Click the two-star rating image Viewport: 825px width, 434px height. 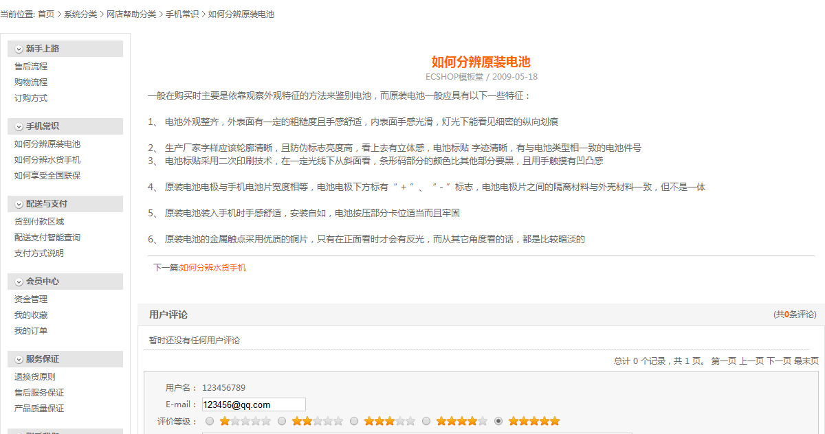[318, 421]
